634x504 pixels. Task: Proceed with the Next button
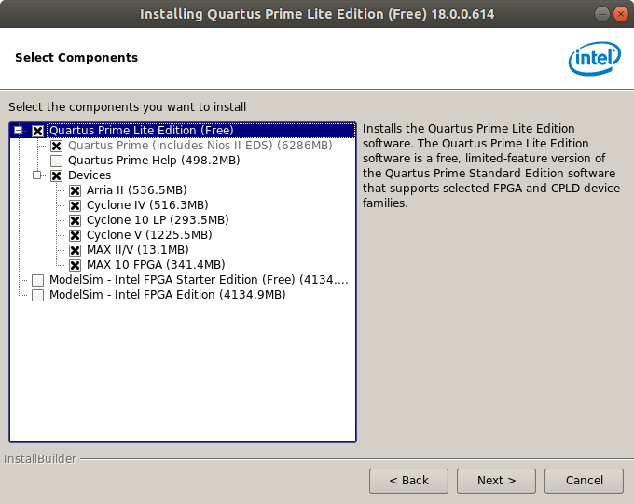[496, 481]
